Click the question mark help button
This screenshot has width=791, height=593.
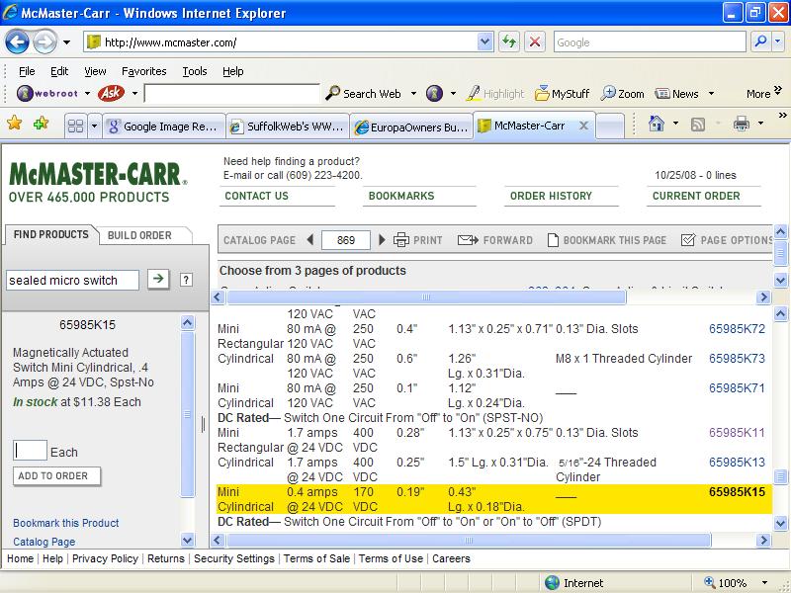[185, 280]
